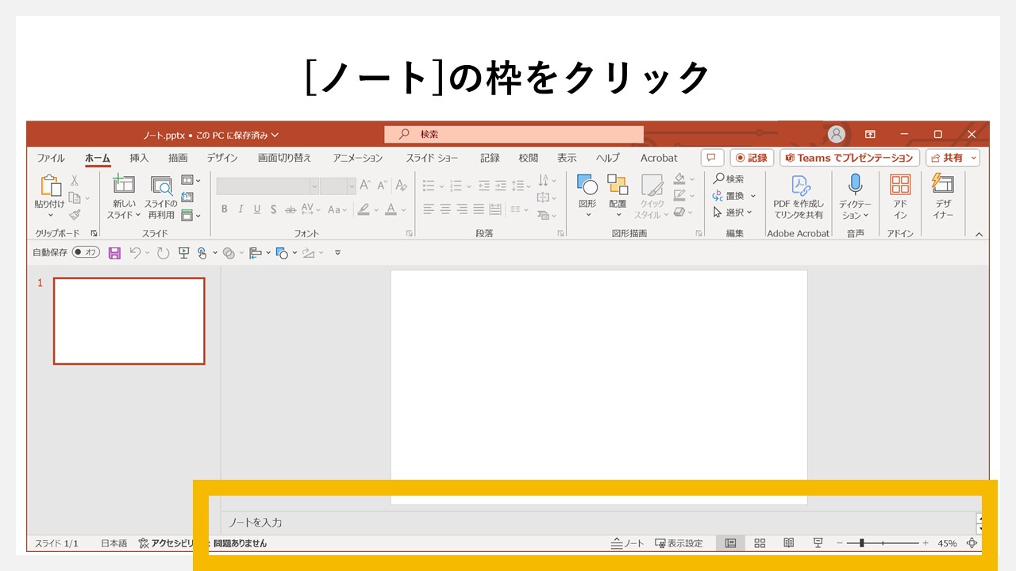The width and height of the screenshot is (1016, 571).
Task: Open the スライド ショー ribbon tab
Action: point(432,158)
